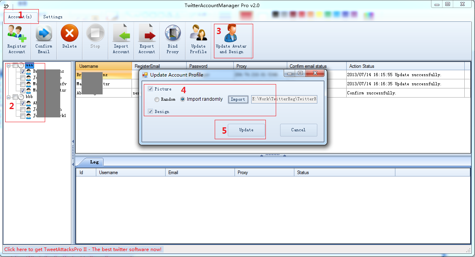Image resolution: width=475 pixels, height=257 pixels.
Task: Switch to the Account(s) tab
Action: point(20,17)
